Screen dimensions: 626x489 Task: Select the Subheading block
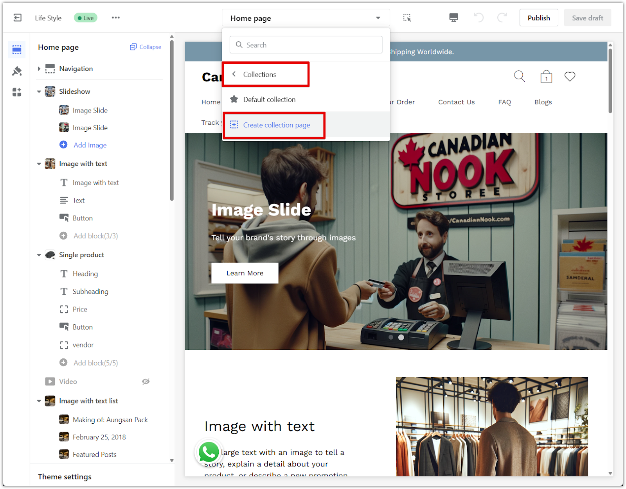point(90,292)
